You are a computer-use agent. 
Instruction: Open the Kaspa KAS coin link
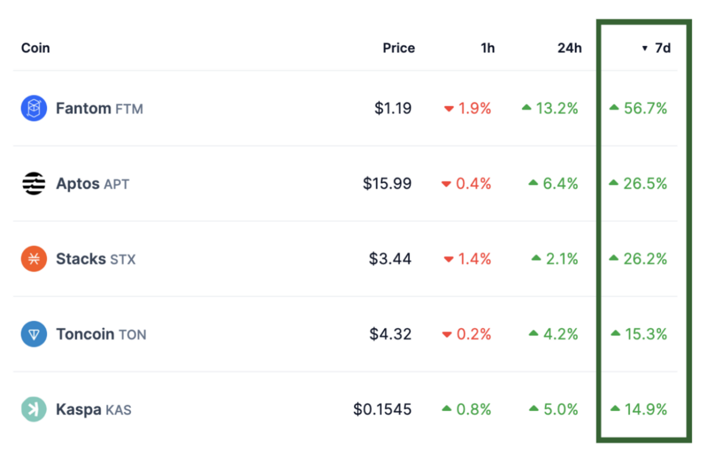pyautogui.click(x=93, y=409)
